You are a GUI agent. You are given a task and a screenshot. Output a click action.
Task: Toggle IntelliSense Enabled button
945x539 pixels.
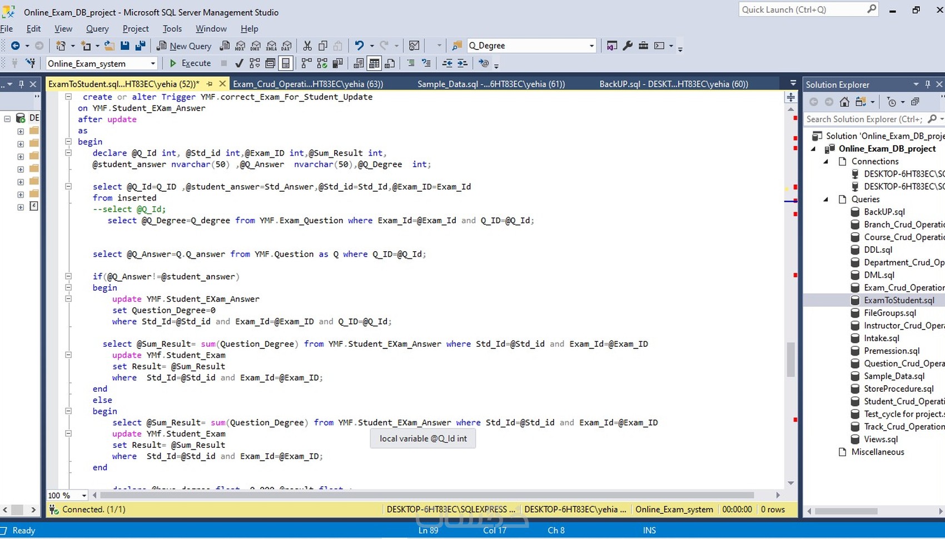click(x=286, y=63)
